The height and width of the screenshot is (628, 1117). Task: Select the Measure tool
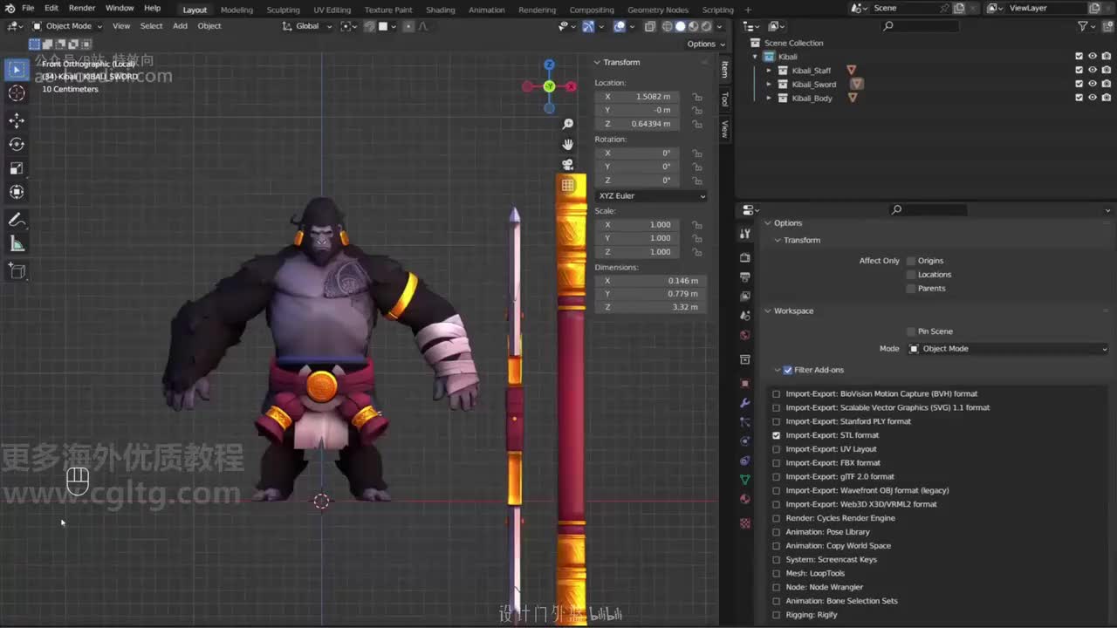[17, 244]
